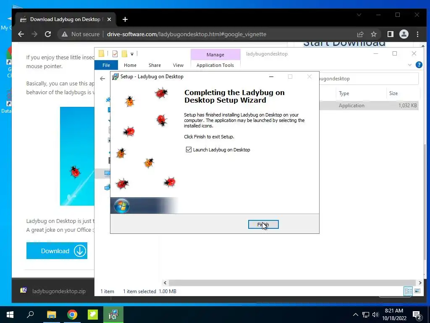
Task: Click the Setup dialog installer icon
Action: point(115,77)
